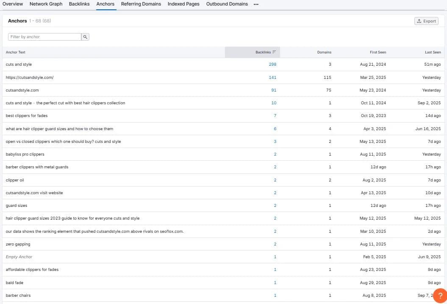Focus the Filter by anchor input field

coord(44,37)
